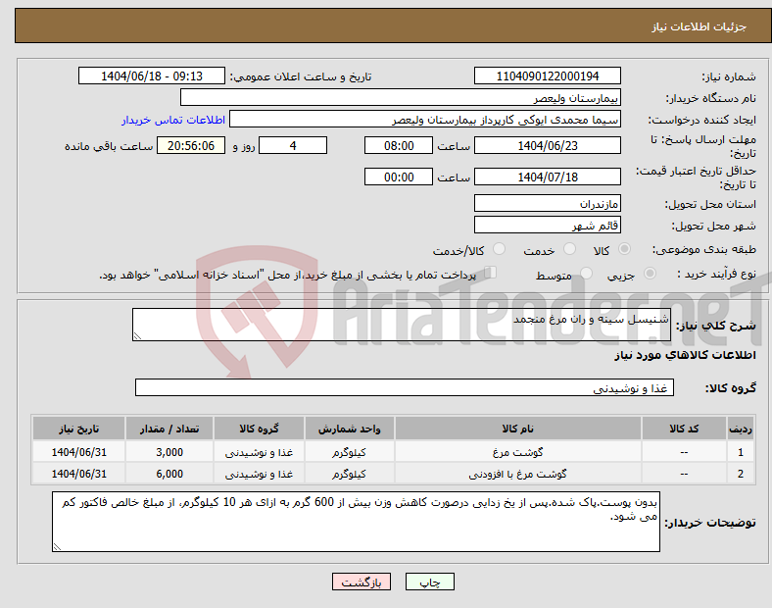The height and width of the screenshot is (608, 772).
Task: Click the remaining time field 20:56:06
Action: 191,145
